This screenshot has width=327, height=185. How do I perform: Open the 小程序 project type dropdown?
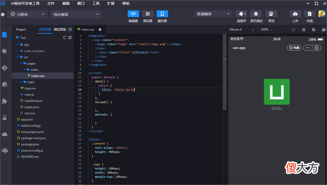(27, 14)
